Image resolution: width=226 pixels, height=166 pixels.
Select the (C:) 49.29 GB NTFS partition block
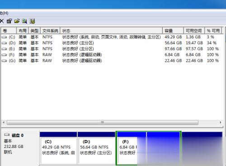click(x=58, y=148)
